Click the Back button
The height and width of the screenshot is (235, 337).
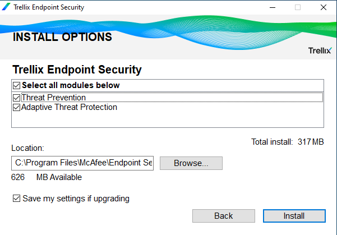tap(224, 216)
